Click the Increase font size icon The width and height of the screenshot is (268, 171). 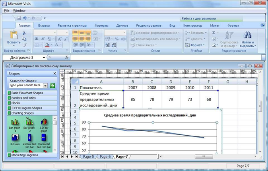[60, 39]
